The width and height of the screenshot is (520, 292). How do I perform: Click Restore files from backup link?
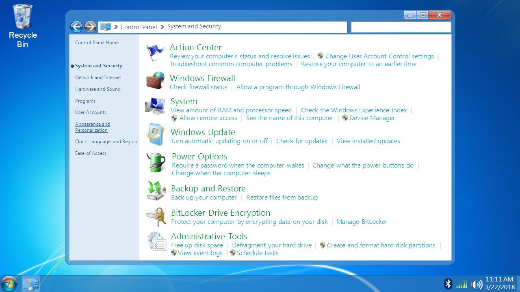point(282,198)
